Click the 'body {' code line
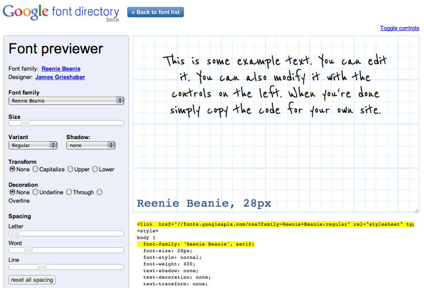This screenshot has height=288, width=424. 146,237
